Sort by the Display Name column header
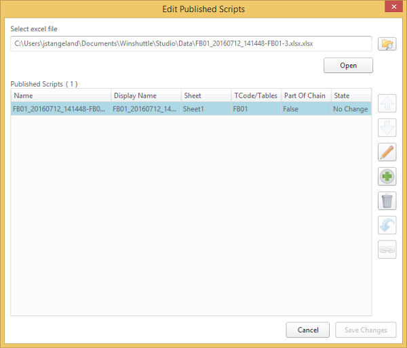This screenshot has height=348, width=407. 146,95
